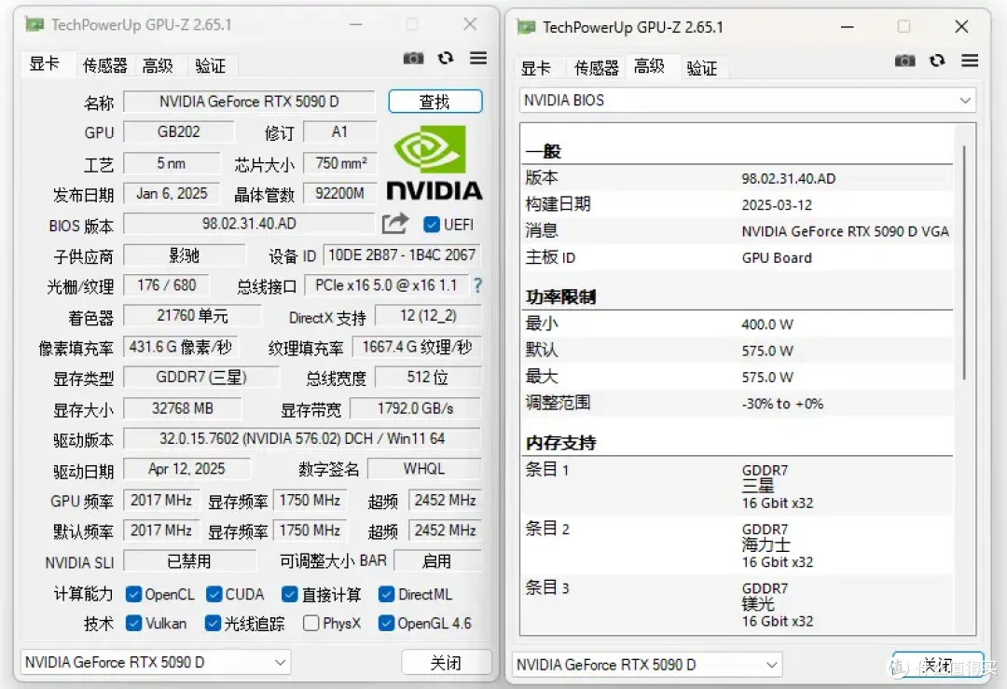Click the PCIe x16 5.0 bus interface field

[386, 285]
